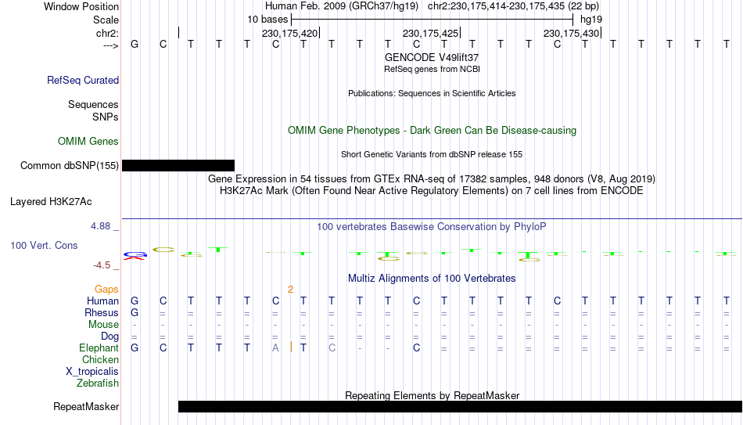Click the X_tropicalis species row label
Viewport: 743px width, 425px height.
[x=92, y=372]
